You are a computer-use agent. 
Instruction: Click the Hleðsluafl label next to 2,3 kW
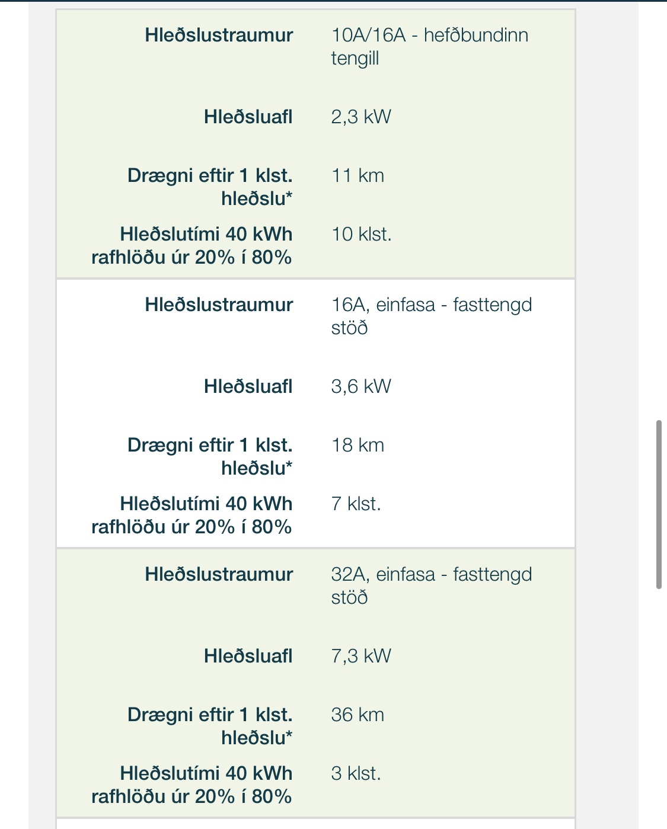coord(248,117)
